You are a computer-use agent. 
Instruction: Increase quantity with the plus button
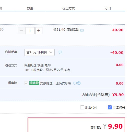pos(39,31)
